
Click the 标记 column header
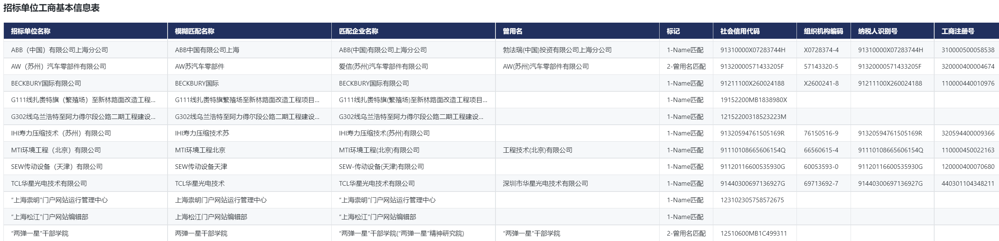coord(686,31)
